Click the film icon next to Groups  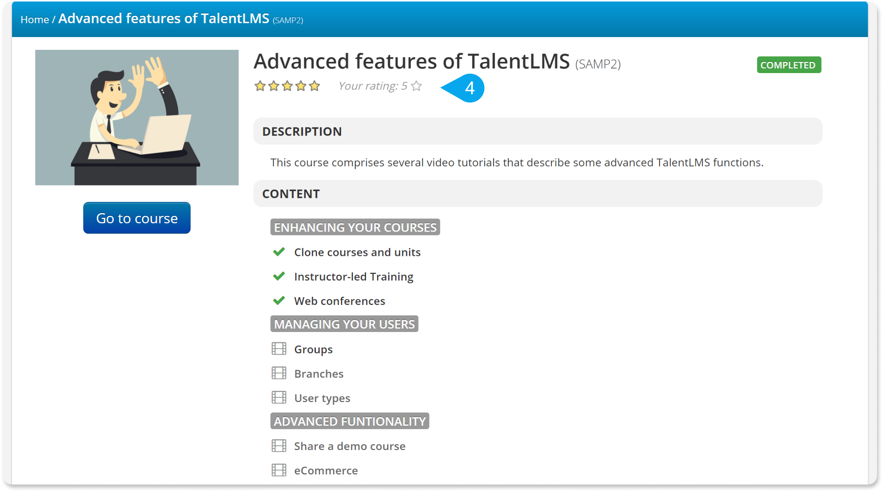point(278,349)
